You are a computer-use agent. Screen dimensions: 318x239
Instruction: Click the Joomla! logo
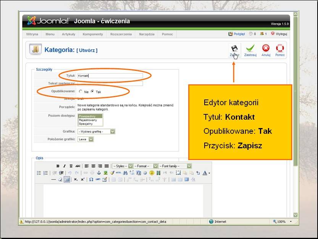click(x=48, y=21)
